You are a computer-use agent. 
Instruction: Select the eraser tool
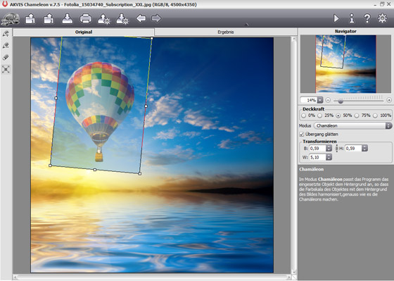(6, 57)
